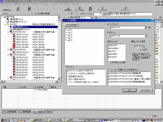Click the file tree vertical scrollbar
Viewport: 163px width, 122px height.
[59, 48]
